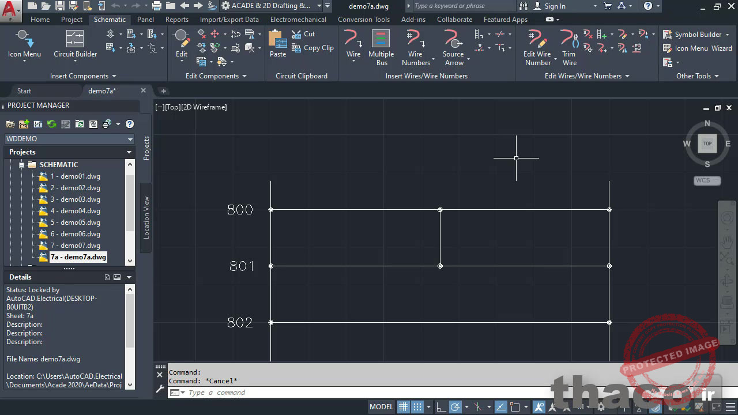Select the Wire insert tool
Image resolution: width=738 pixels, height=415 pixels.
(353, 44)
